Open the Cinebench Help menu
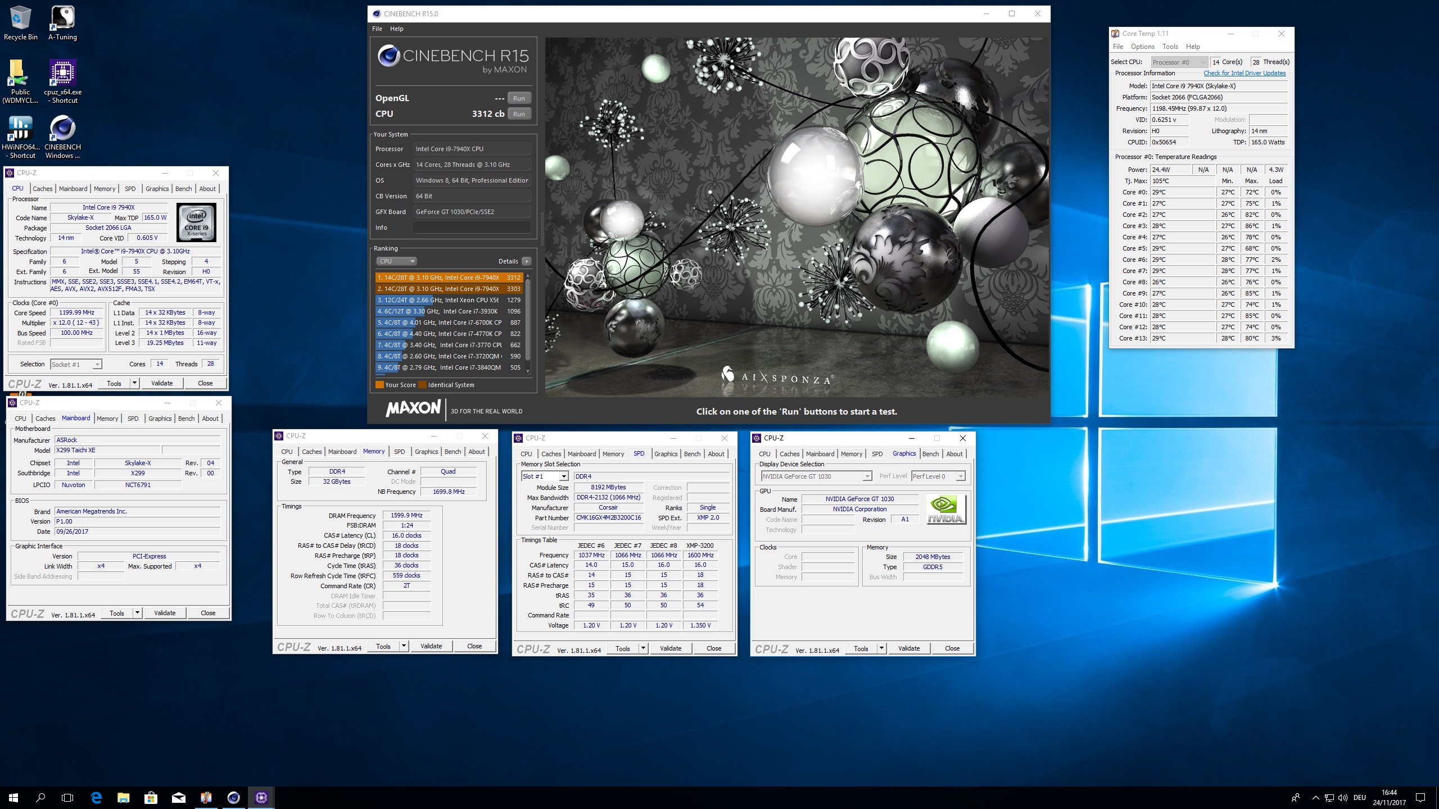Viewport: 1439px width, 809px height. pos(397,29)
